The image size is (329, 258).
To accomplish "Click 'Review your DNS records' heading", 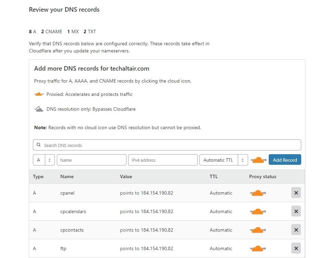I will [64, 10].
